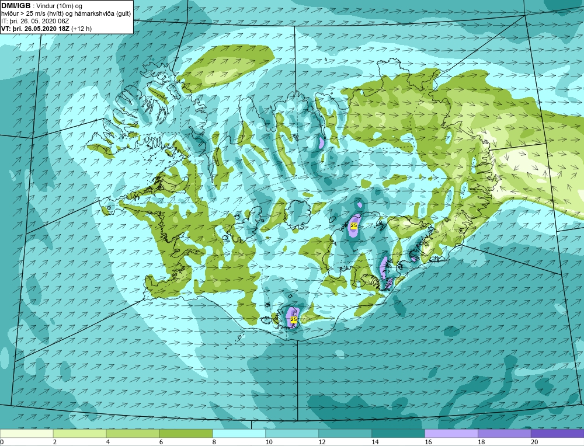Click the yellow 25 gust label in the highlands
Viewport: 584px width, 446px height.
[x=354, y=225]
